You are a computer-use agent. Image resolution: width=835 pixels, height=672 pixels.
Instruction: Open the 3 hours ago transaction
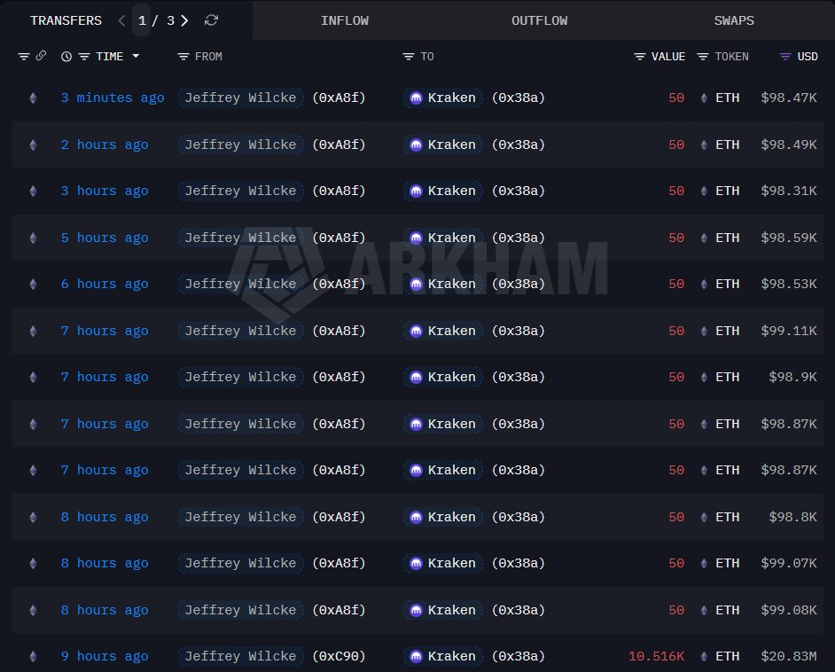pyautogui.click(x=105, y=191)
